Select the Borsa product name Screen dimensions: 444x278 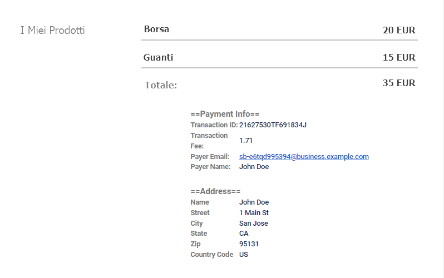pos(156,29)
